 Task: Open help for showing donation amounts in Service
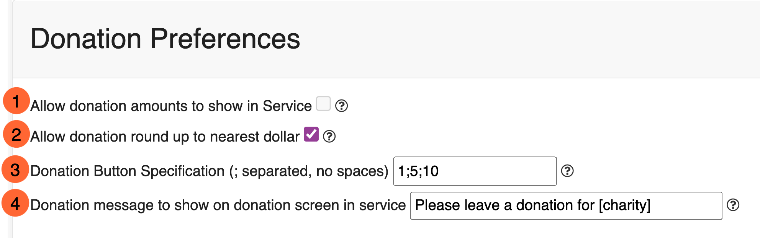click(341, 106)
